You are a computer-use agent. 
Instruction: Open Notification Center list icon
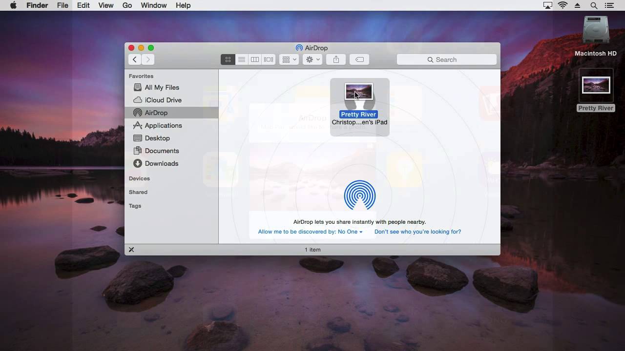click(x=609, y=5)
